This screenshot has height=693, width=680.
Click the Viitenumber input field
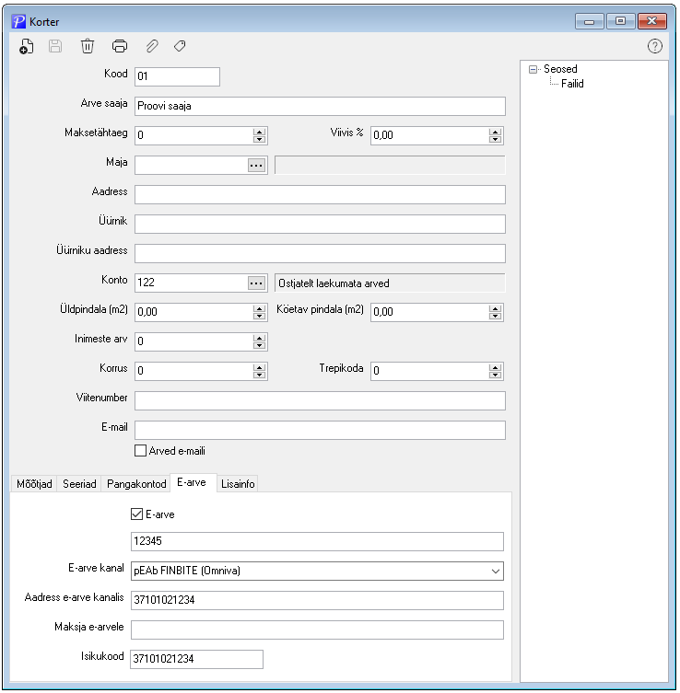click(320, 401)
